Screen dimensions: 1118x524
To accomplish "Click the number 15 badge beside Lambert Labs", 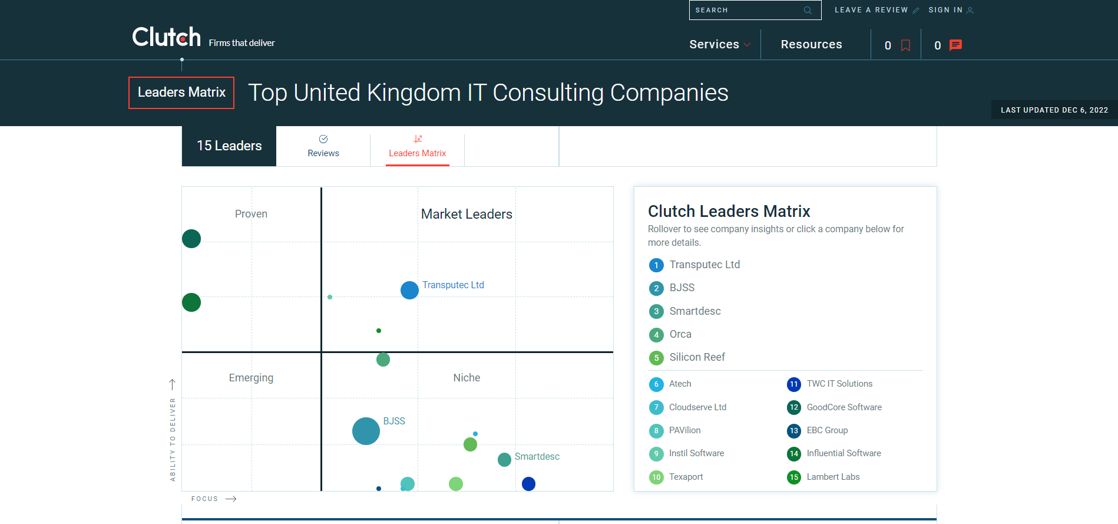I will [x=794, y=477].
